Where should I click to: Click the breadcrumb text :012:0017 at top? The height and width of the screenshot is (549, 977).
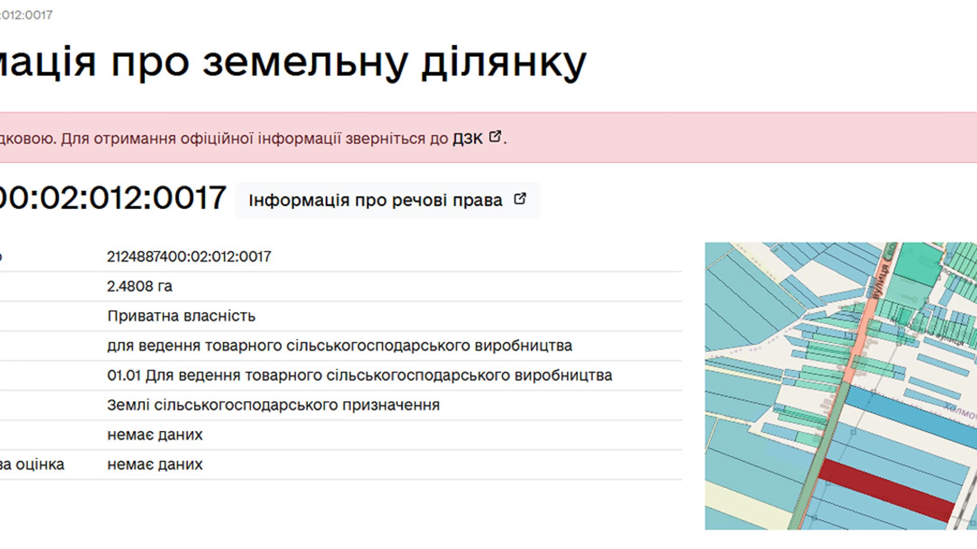click(x=26, y=15)
